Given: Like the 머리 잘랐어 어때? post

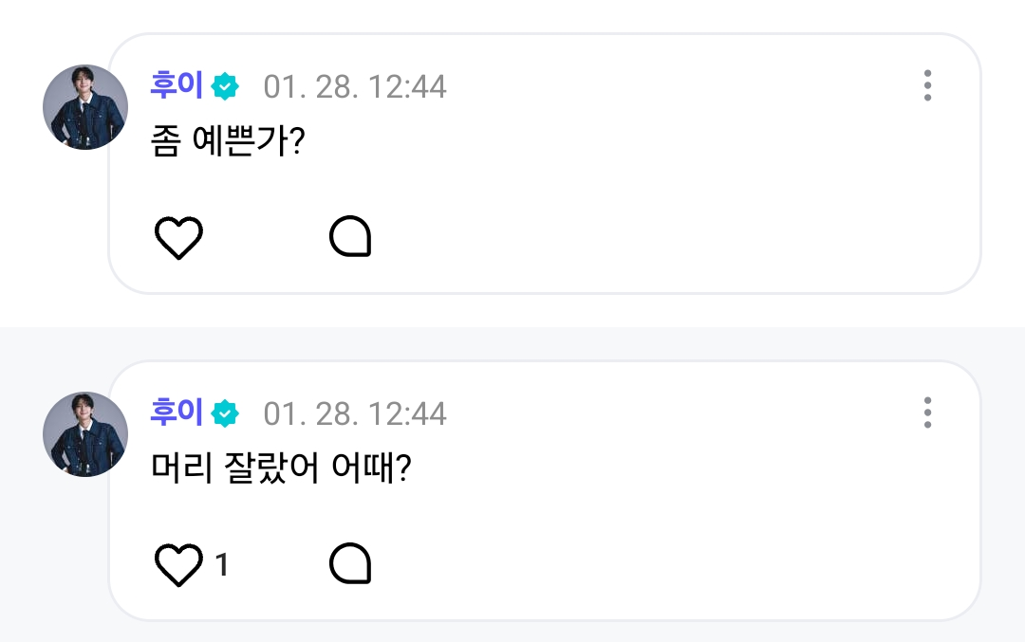Looking at the screenshot, I should click(x=178, y=565).
